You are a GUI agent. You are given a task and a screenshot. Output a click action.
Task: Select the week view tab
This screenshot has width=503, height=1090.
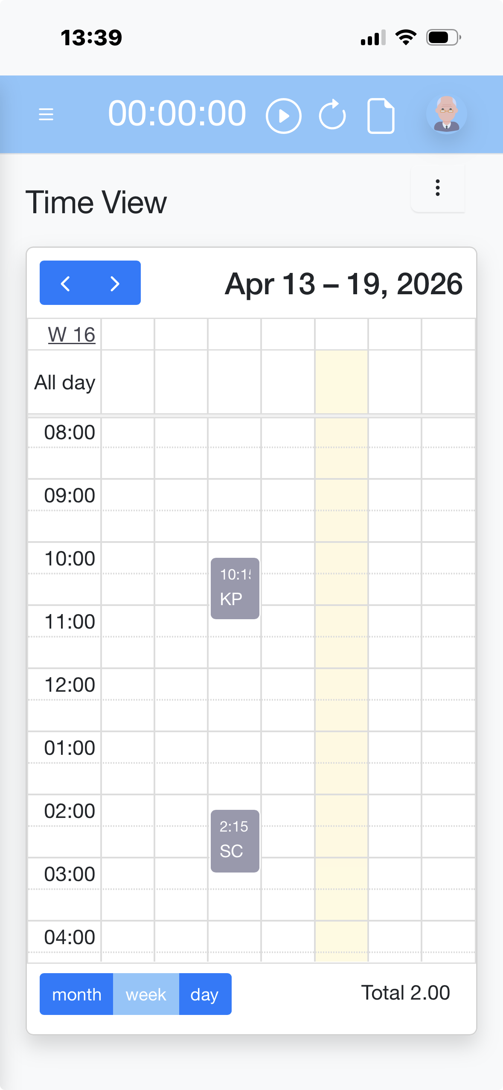pos(146,994)
